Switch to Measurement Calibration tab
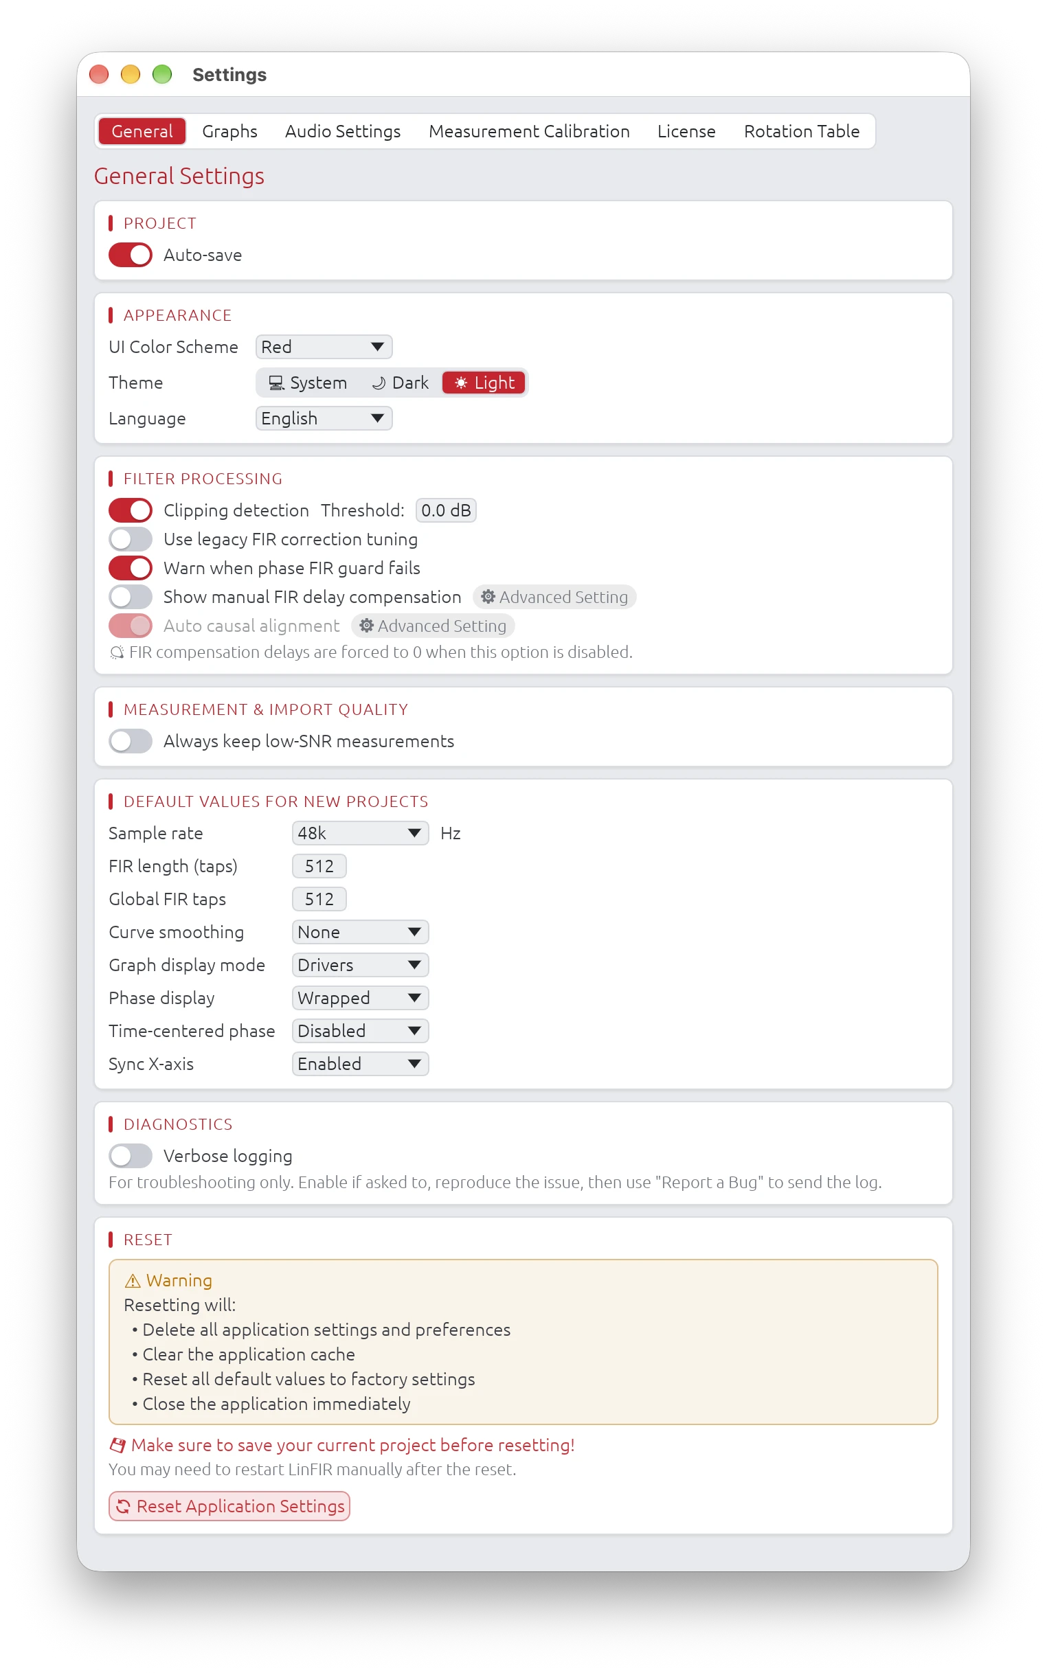The width and height of the screenshot is (1047, 1673). tap(529, 130)
